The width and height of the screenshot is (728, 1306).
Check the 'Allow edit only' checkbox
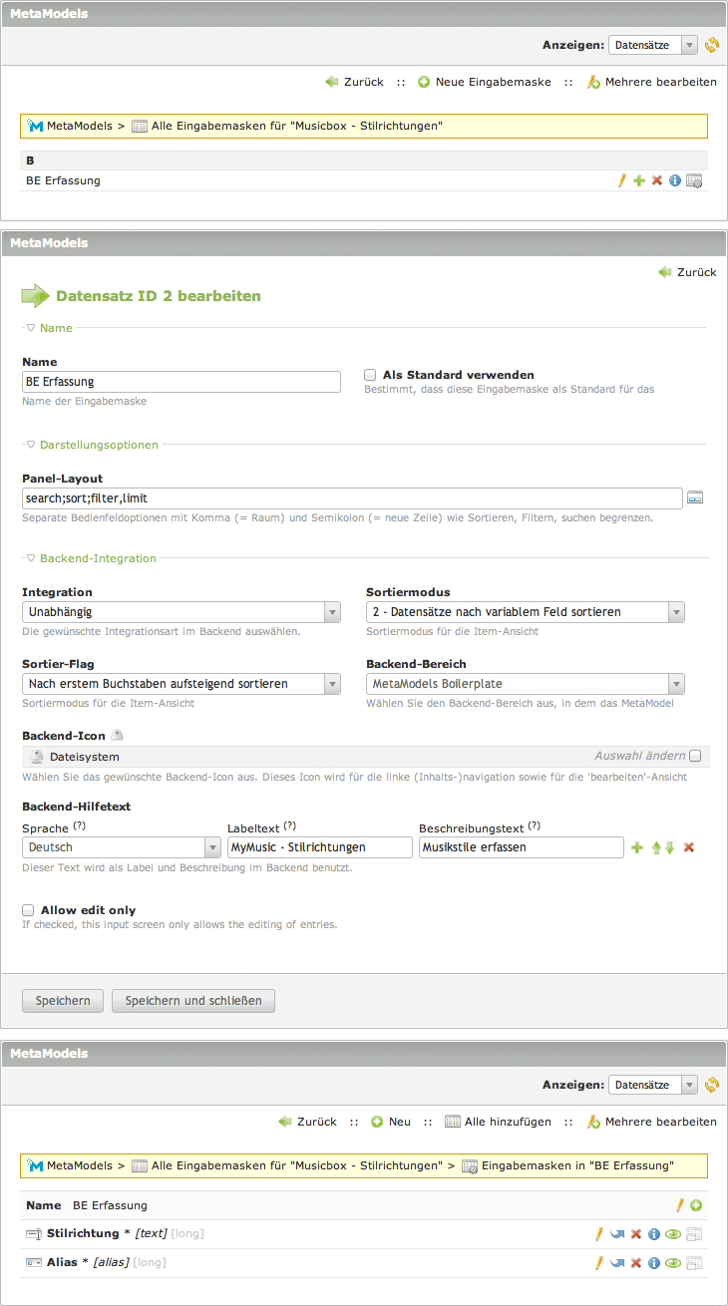(29, 910)
